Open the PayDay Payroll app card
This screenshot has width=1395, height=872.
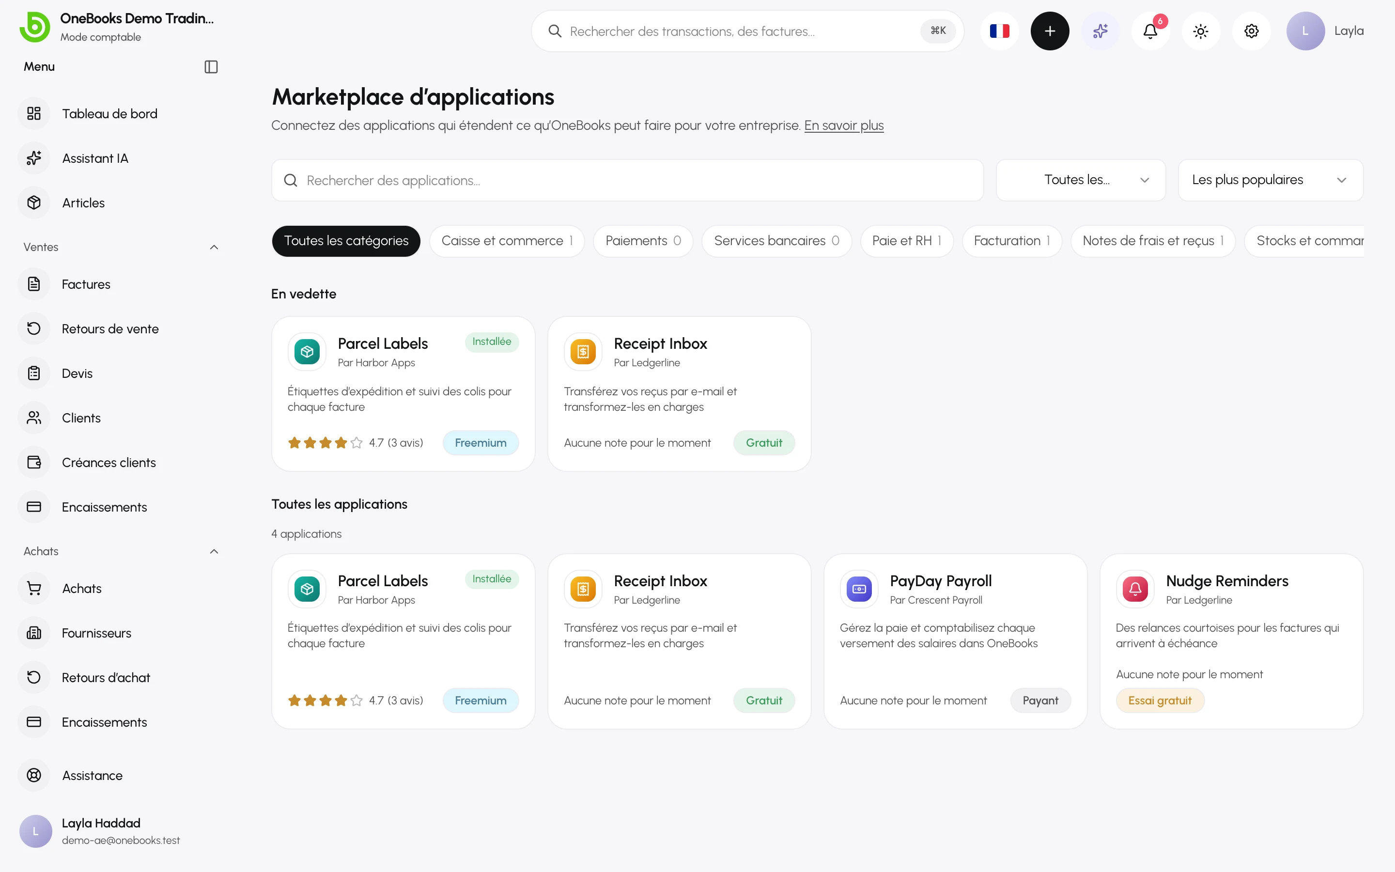coord(955,641)
